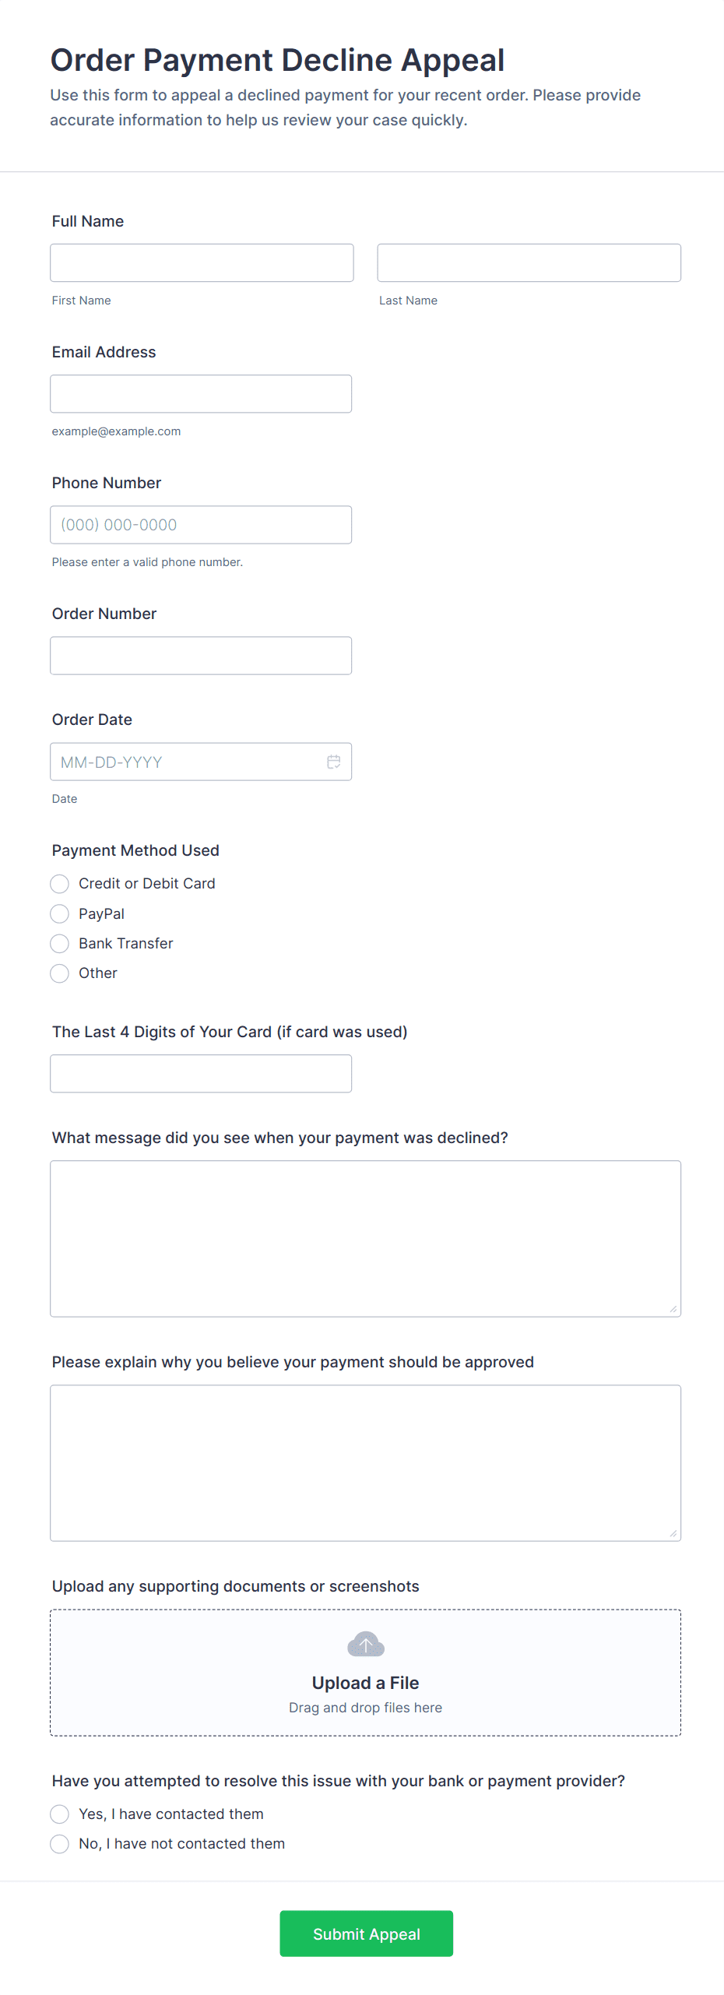This screenshot has height=1995, width=724.
Task: Focus the First Name field
Action: [x=202, y=263]
